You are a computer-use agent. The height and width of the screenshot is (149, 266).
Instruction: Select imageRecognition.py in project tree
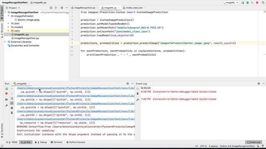[27, 38]
